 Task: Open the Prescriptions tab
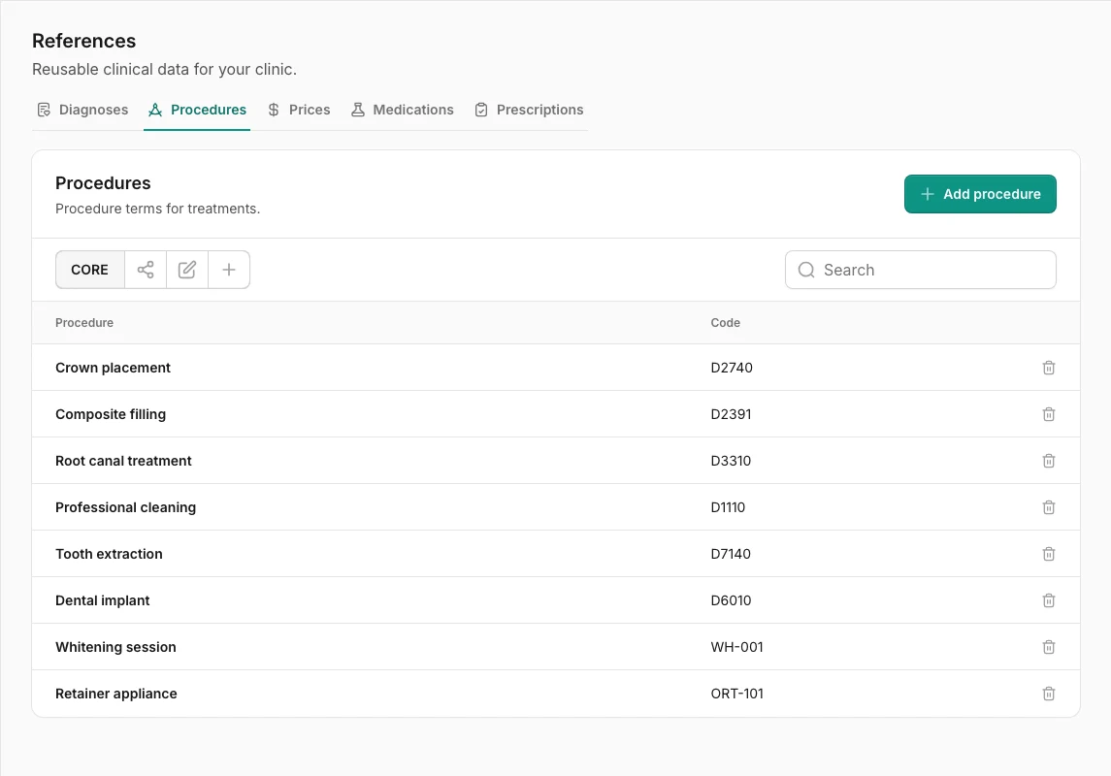529,110
